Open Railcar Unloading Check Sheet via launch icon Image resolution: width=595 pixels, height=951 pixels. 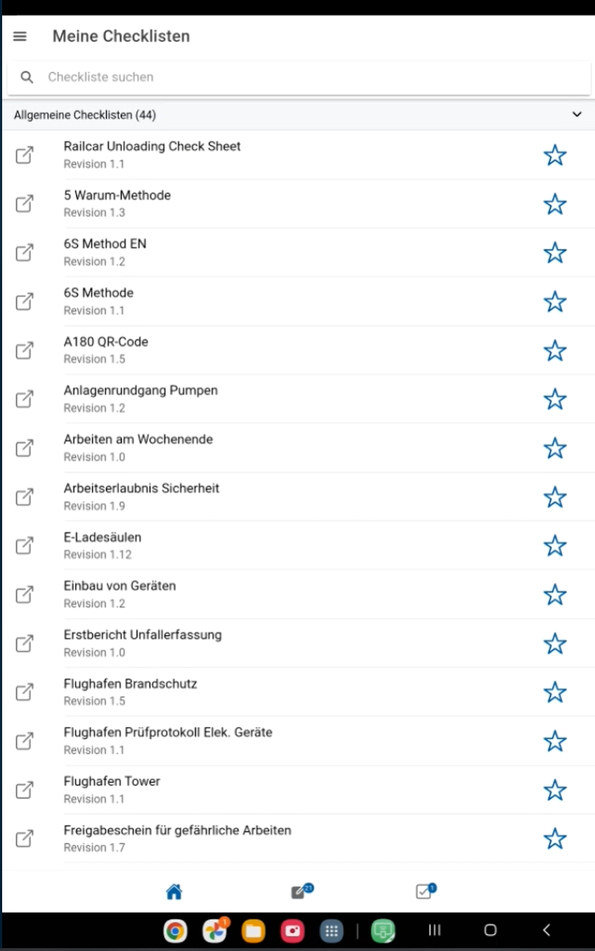pyautogui.click(x=24, y=155)
